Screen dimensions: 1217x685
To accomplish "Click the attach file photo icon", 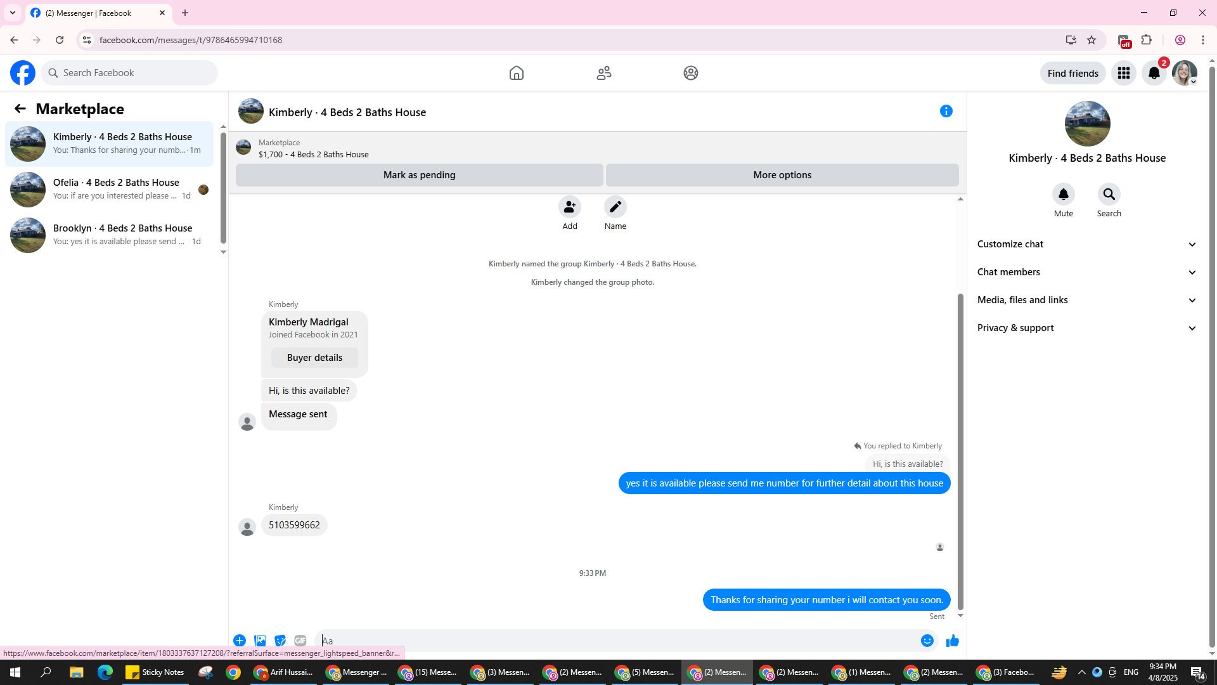I will pos(260,641).
